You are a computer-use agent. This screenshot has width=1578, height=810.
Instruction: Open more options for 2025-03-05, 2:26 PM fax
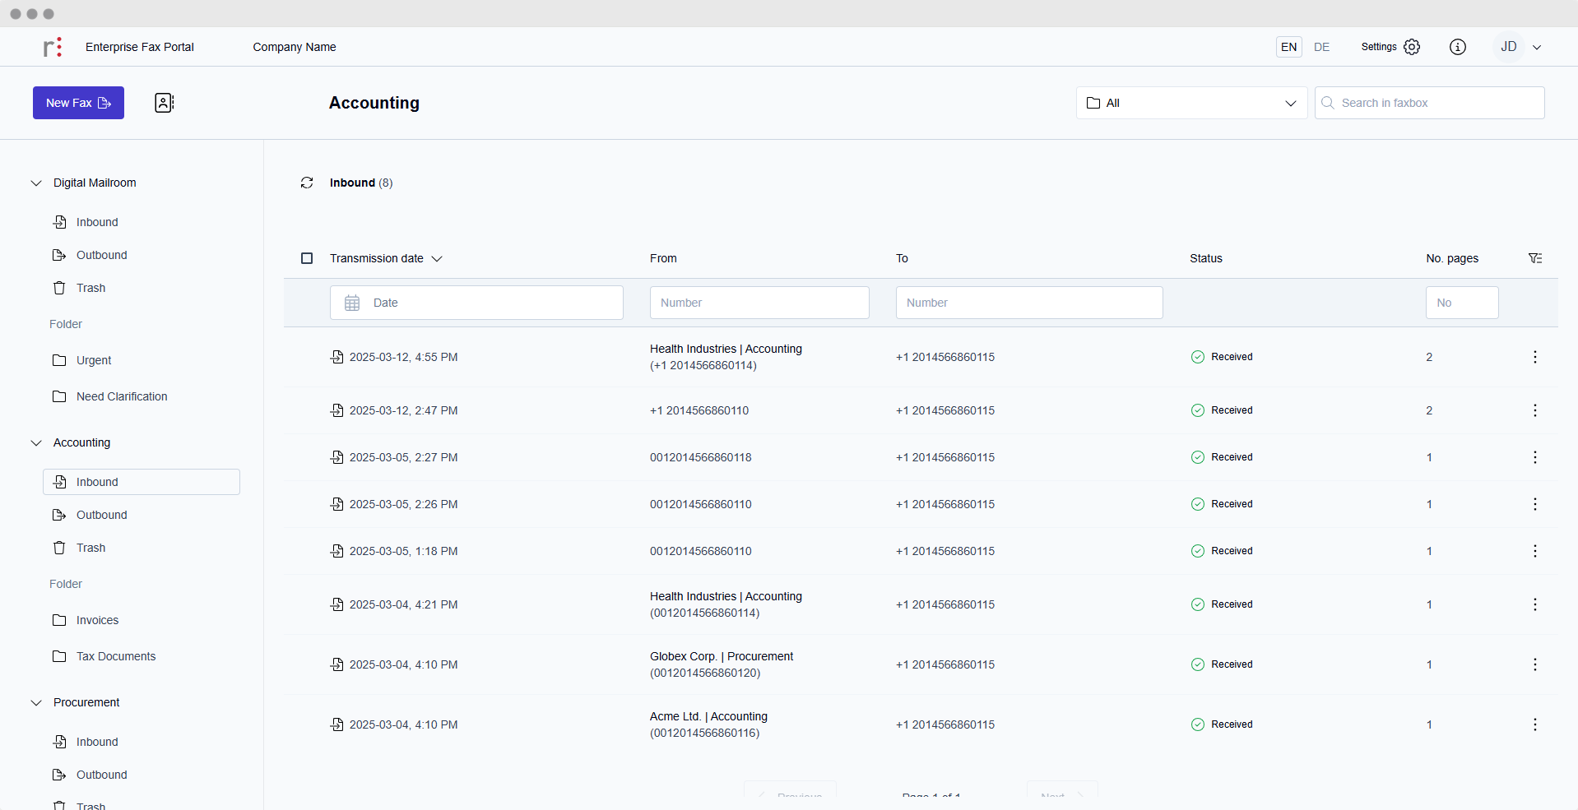tap(1535, 504)
